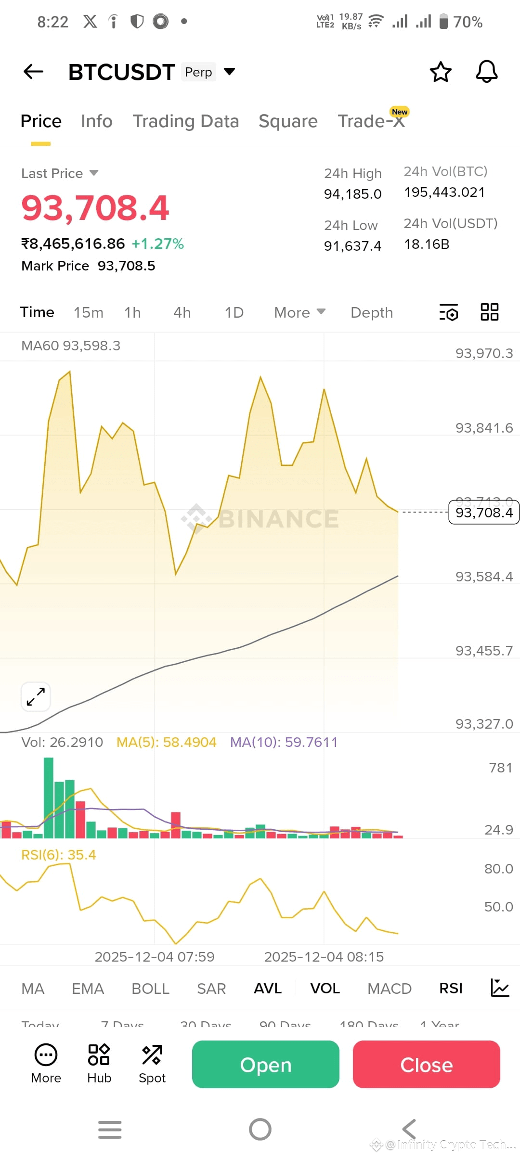The image size is (520, 1157).
Task: Tap the Android recent apps icon
Action: pos(110,1129)
